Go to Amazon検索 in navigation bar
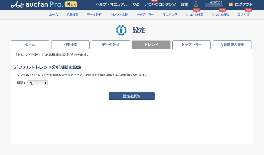Viewport: 264px width, 155px height. click(x=194, y=15)
